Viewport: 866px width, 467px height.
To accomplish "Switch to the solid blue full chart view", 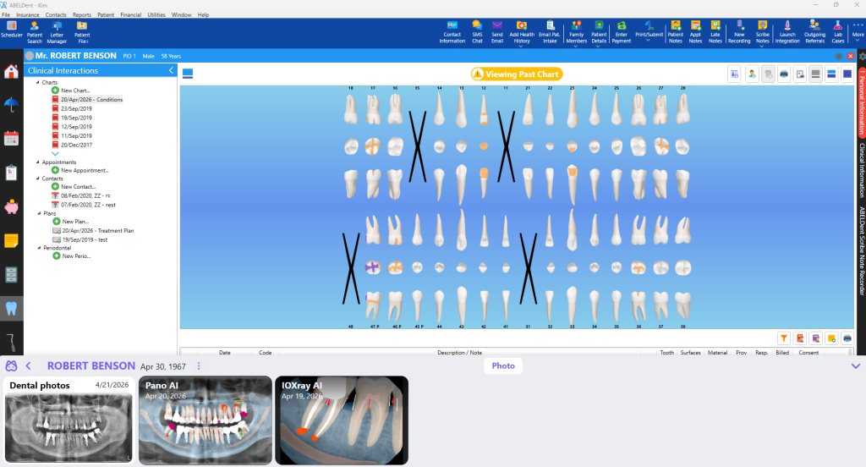I will coord(847,74).
